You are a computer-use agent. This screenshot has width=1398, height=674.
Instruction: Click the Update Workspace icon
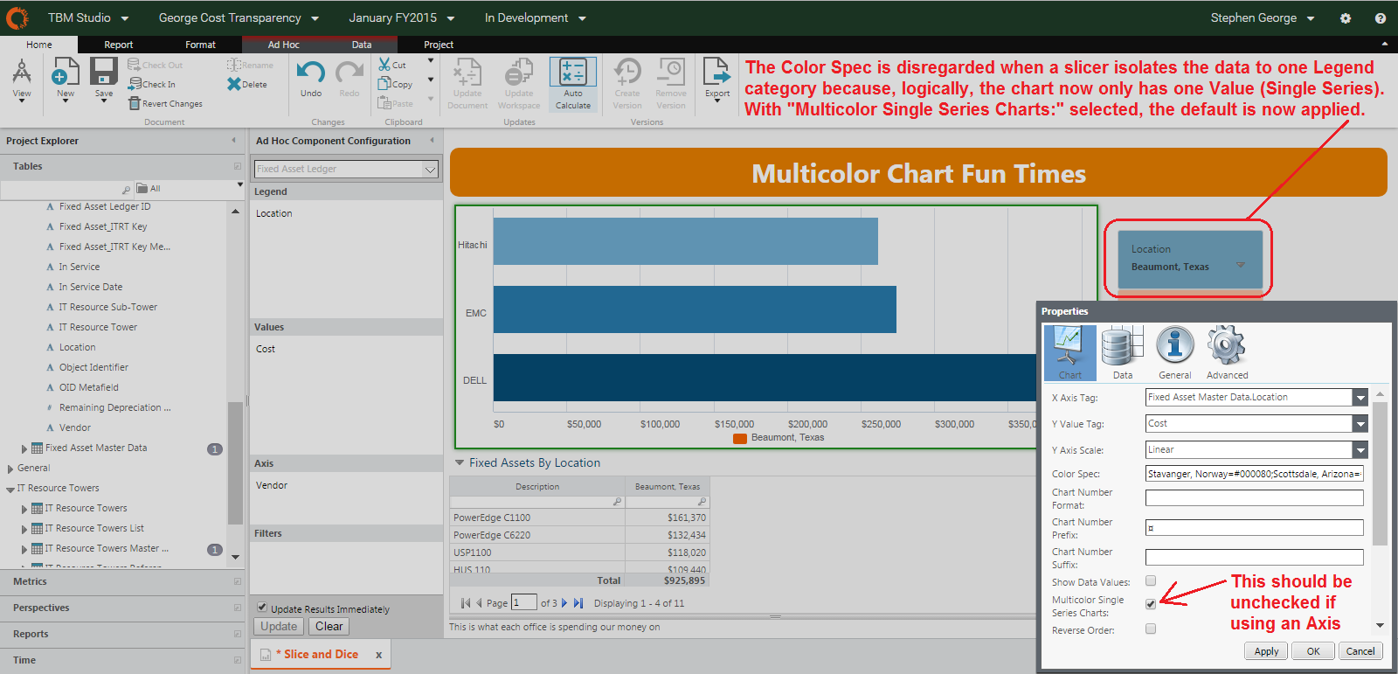[518, 72]
